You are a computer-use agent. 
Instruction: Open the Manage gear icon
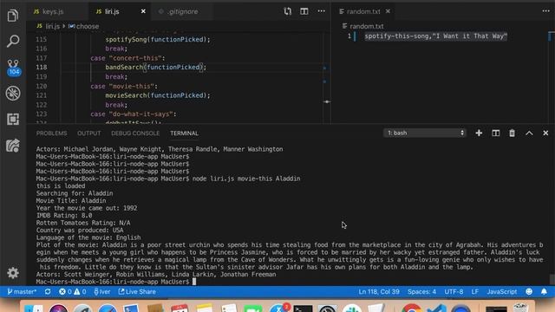[13, 273]
